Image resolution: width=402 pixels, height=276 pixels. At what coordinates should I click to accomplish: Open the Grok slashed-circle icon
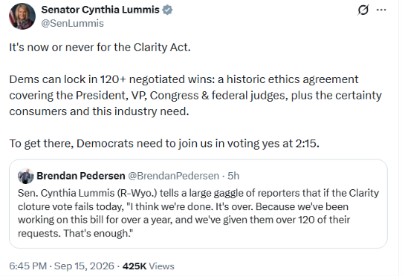pos(363,10)
